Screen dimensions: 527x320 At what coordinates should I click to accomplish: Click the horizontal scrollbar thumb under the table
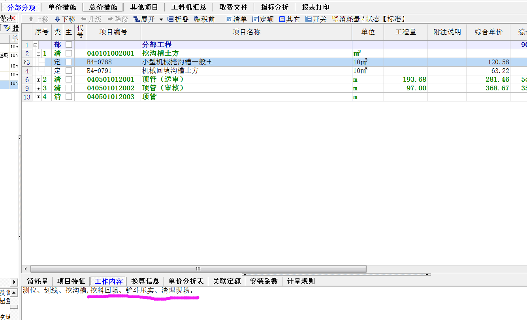198,269
